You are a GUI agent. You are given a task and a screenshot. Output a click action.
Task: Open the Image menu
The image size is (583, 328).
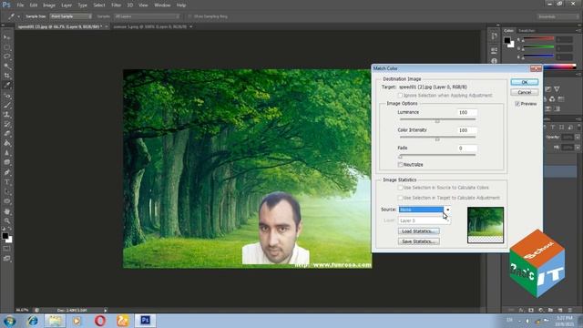pos(49,5)
